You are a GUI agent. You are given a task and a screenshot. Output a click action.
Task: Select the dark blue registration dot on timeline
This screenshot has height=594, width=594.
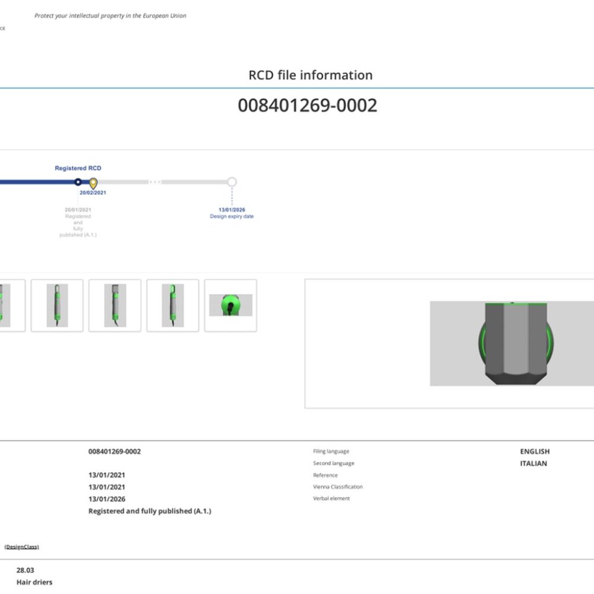[78, 182]
